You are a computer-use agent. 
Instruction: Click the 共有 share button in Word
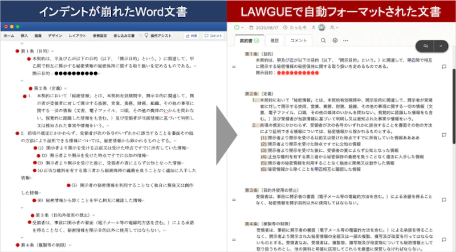pyautogui.click(x=190, y=35)
